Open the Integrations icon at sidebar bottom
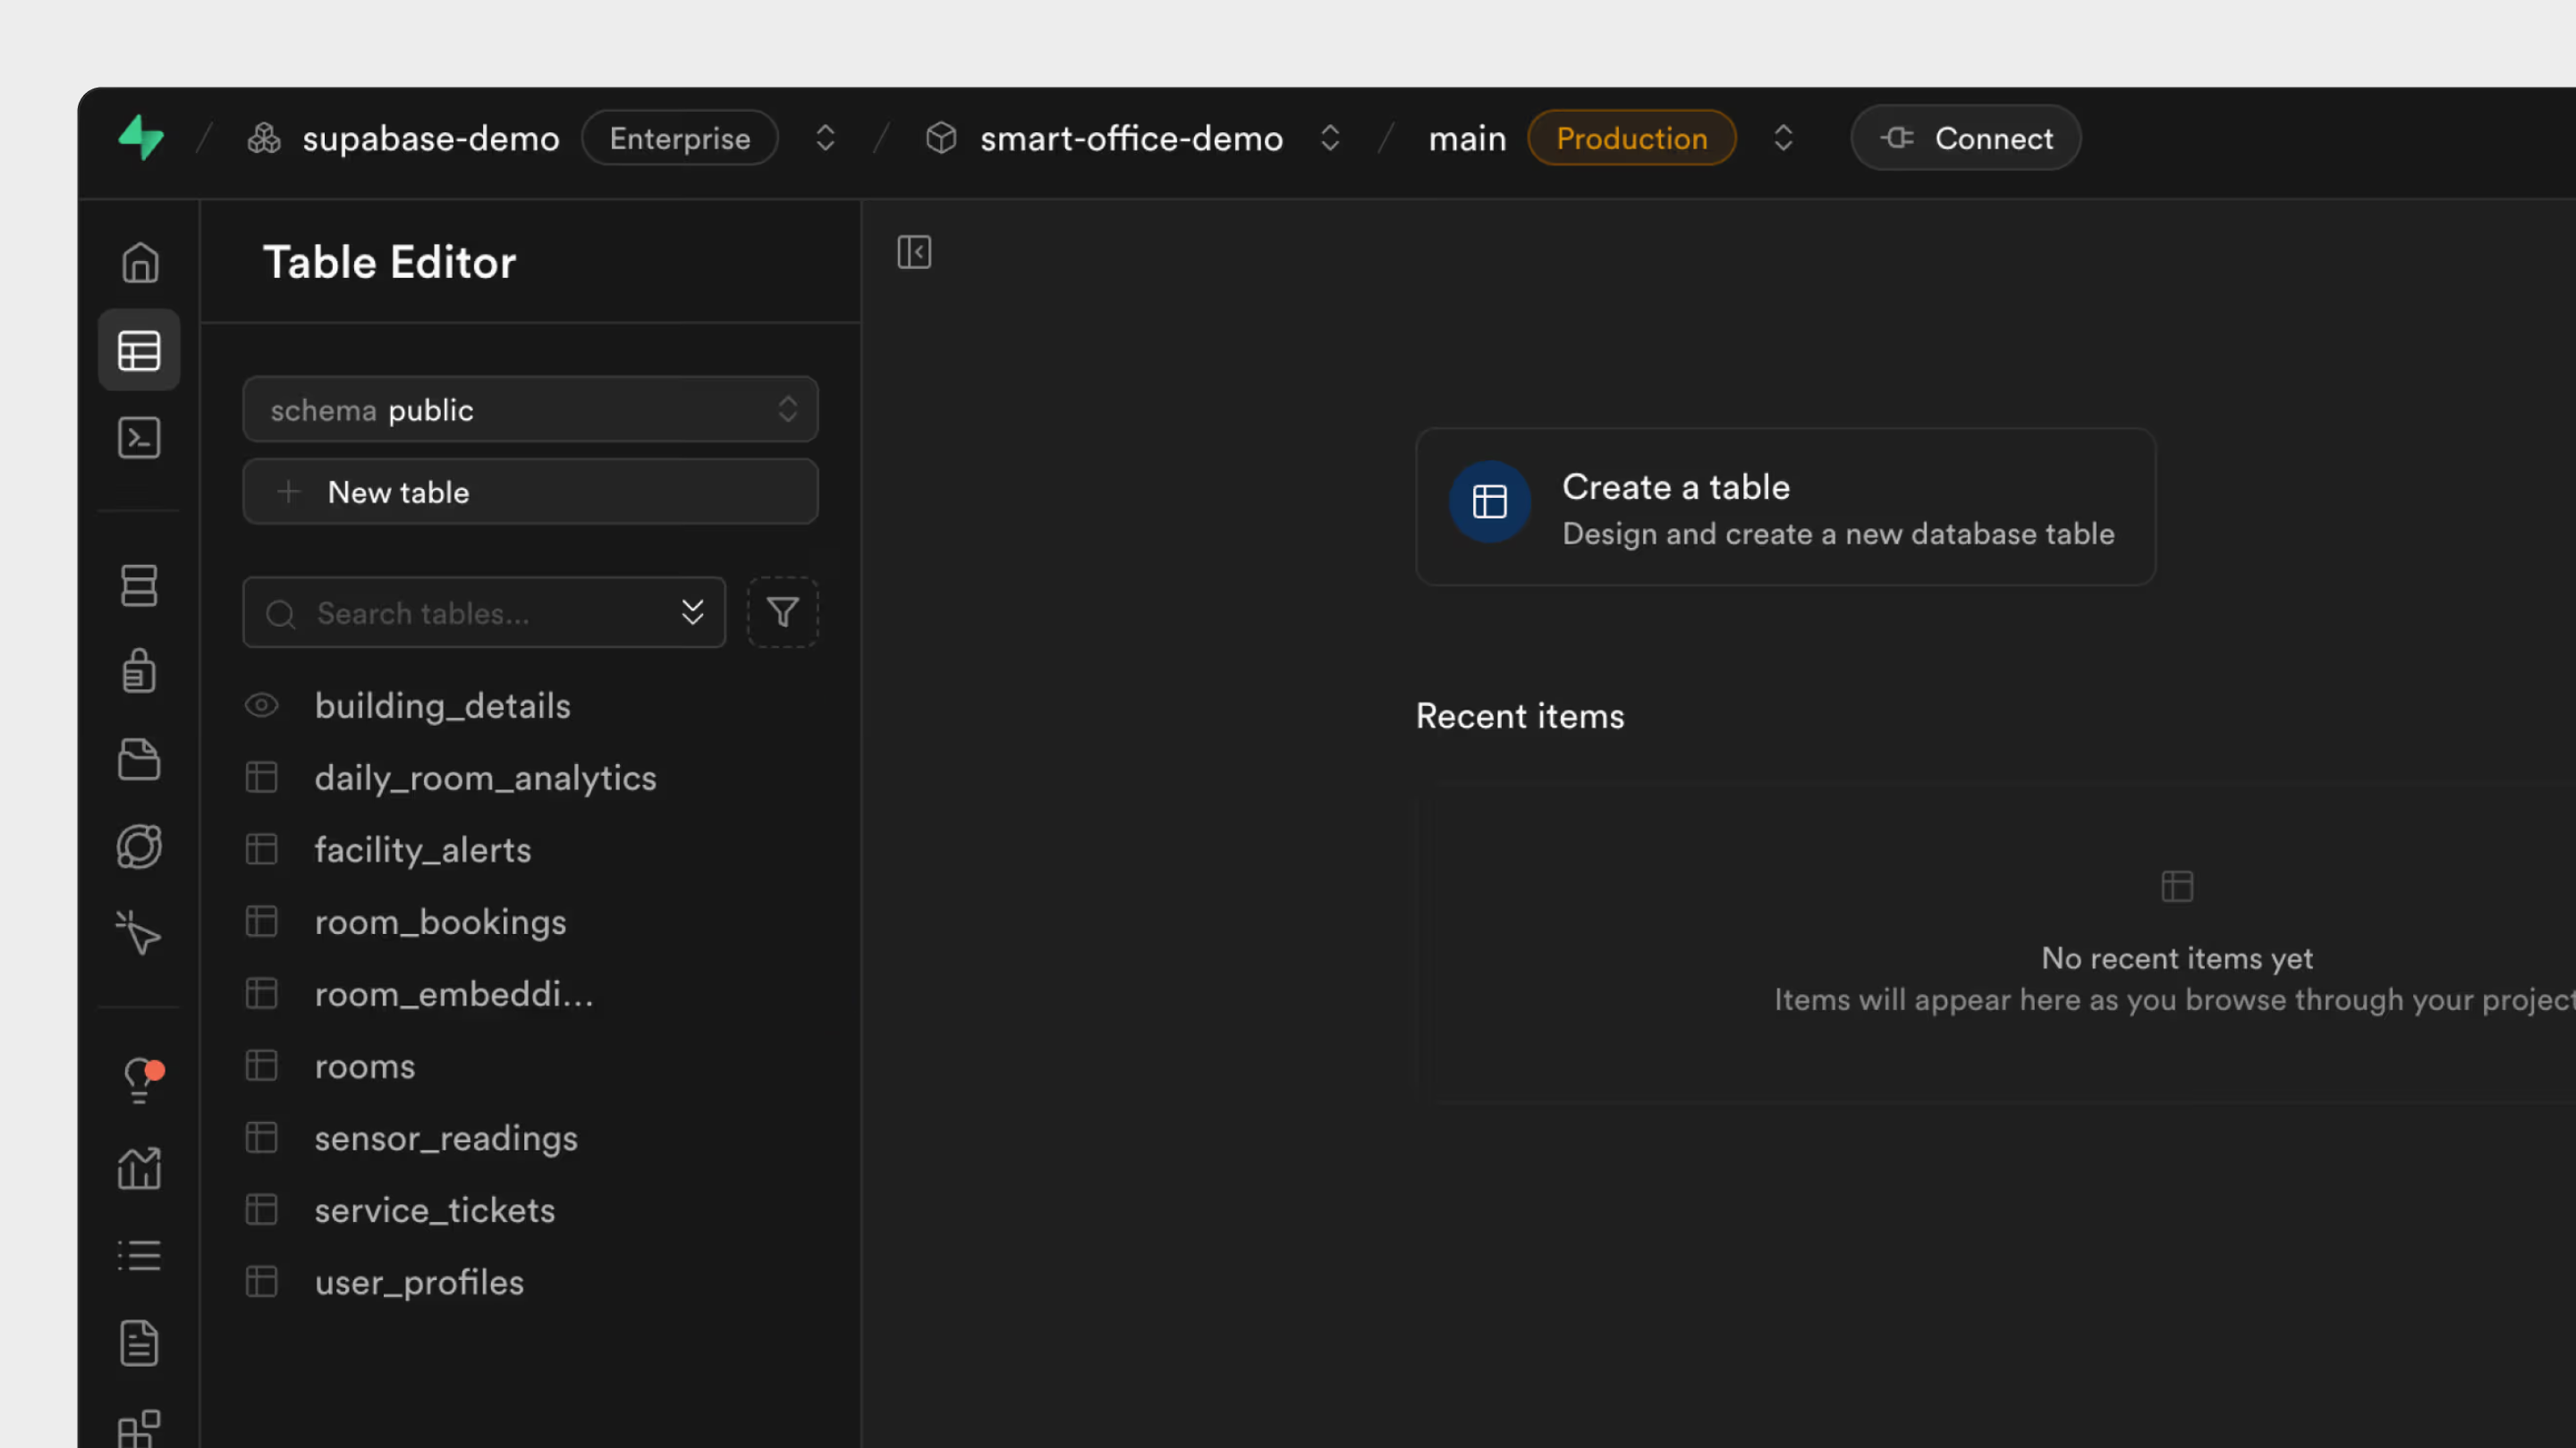Viewport: 2576px width, 1448px height. 139,1429
